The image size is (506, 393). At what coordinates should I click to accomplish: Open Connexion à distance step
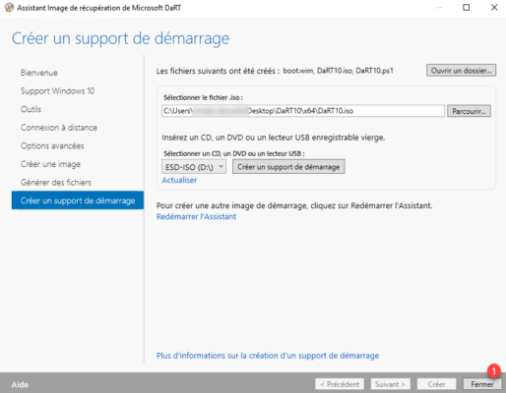point(59,128)
